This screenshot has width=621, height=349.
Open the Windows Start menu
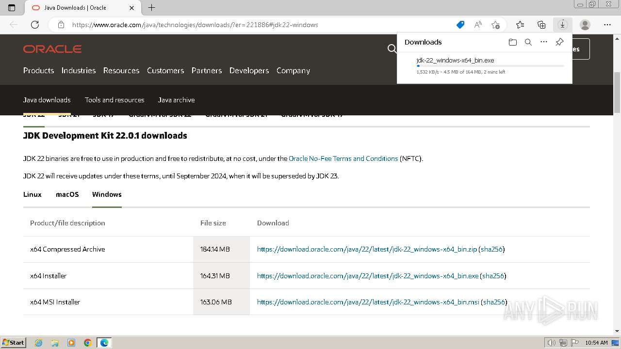tap(13, 343)
